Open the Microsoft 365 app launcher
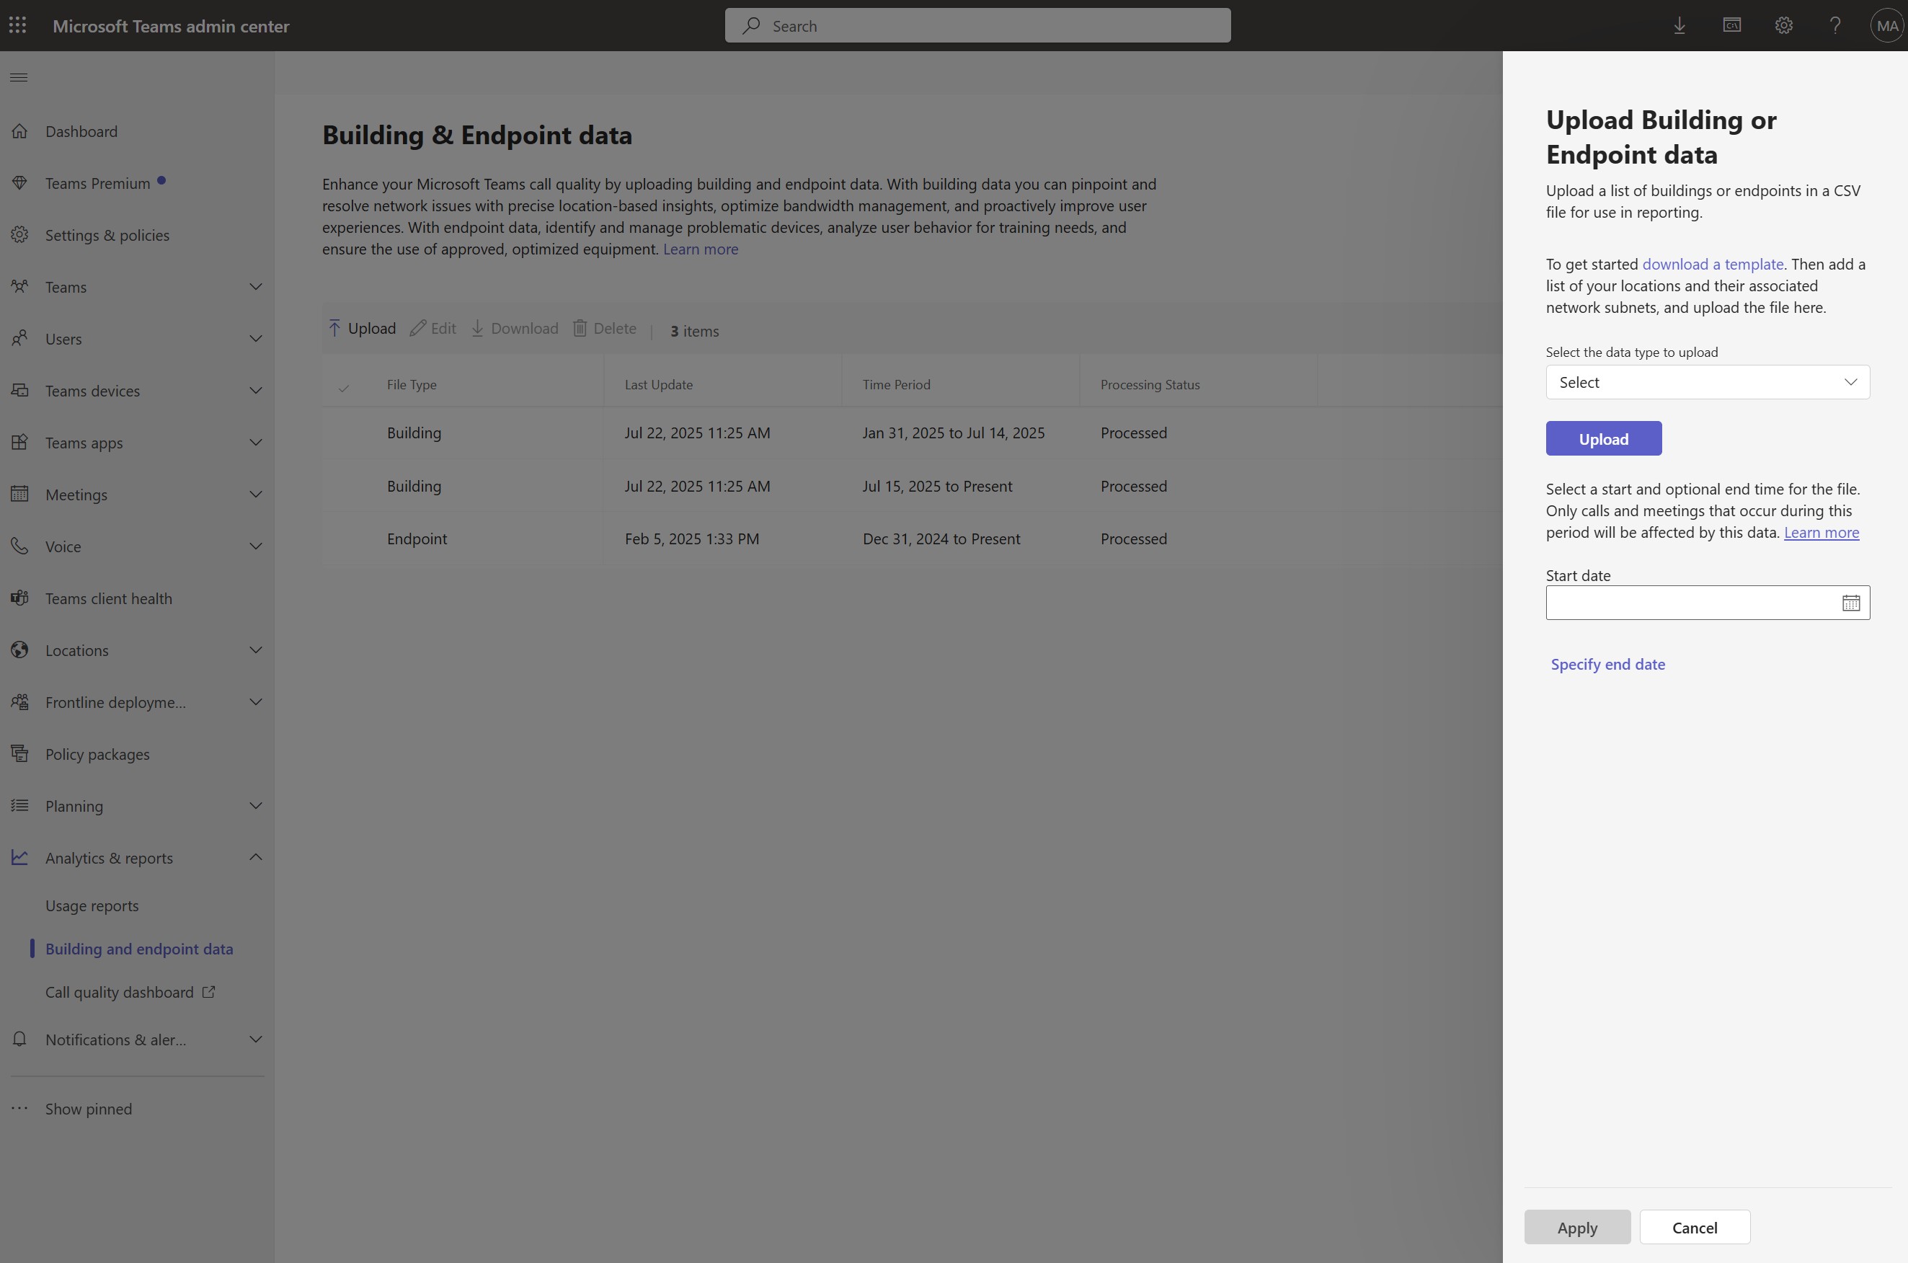This screenshot has height=1263, width=1908. coord(18,25)
